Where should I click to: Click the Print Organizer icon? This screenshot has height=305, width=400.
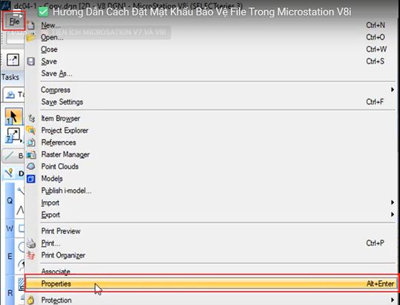[x=30, y=255]
